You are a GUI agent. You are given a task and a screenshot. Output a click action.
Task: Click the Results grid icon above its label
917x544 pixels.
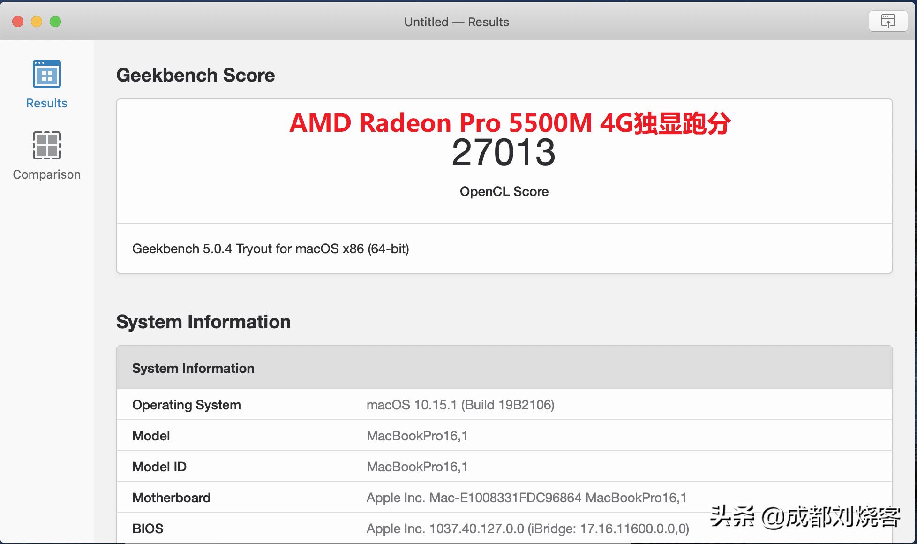[x=46, y=74]
